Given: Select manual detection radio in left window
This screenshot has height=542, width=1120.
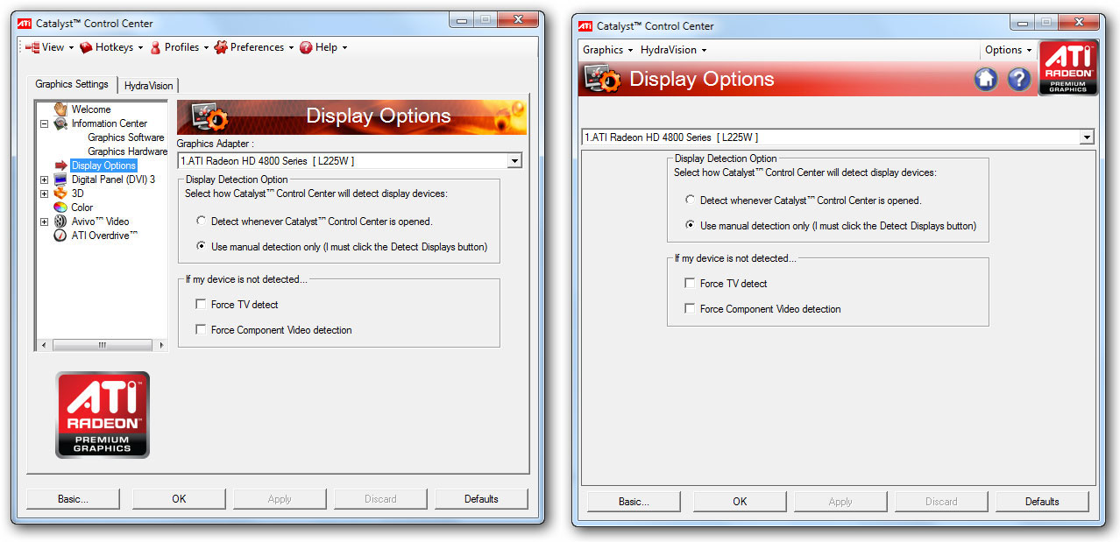Looking at the screenshot, I should click(x=202, y=247).
